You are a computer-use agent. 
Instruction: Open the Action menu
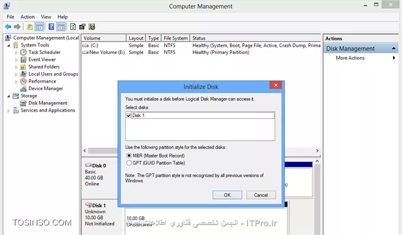pos(27,17)
